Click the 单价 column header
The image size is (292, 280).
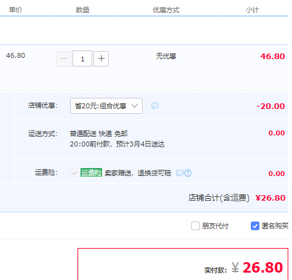click(x=15, y=10)
